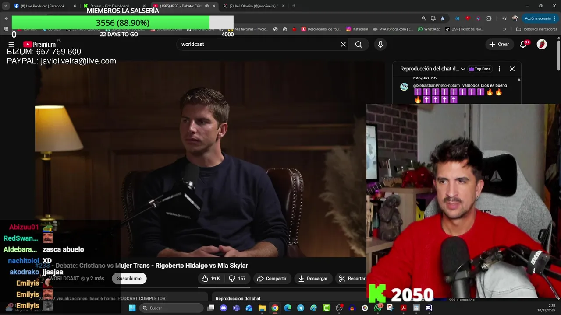
Task: Open Microsoft Teams from the taskbar
Action: (x=236, y=308)
